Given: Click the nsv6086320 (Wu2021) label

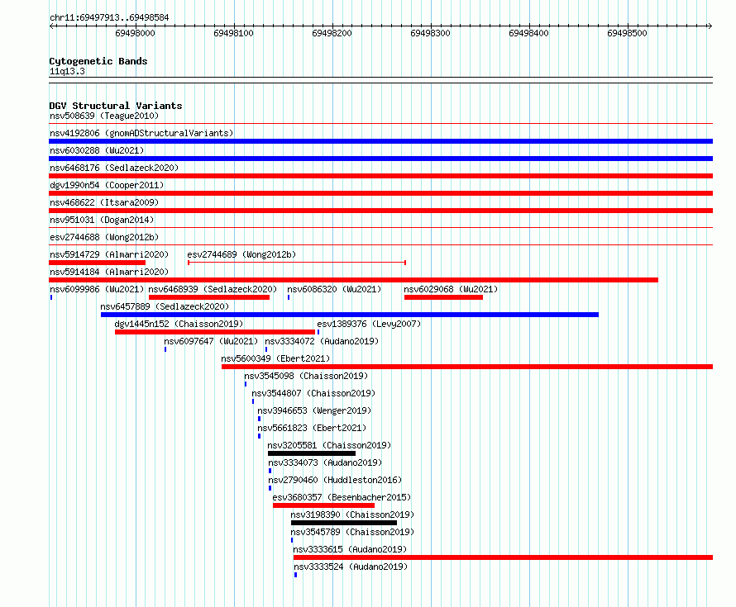Looking at the screenshot, I should pos(334,289).
